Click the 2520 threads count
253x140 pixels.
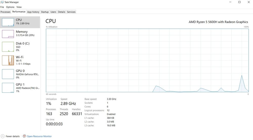64,114
